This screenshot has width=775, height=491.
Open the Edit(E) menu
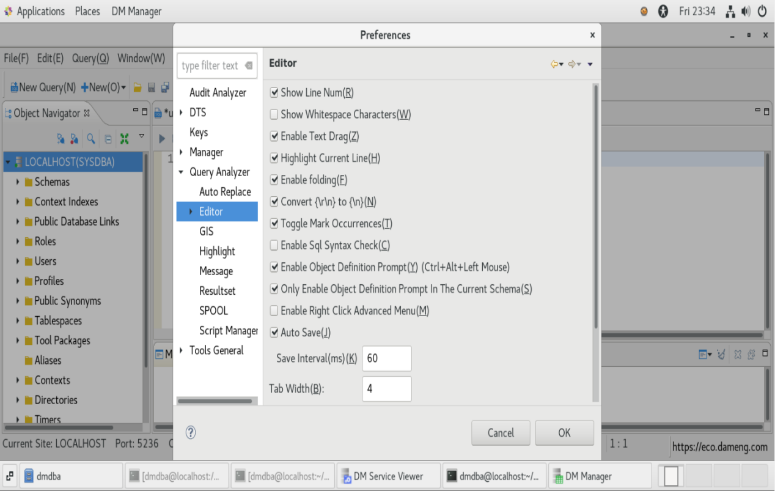coord(50,59)
